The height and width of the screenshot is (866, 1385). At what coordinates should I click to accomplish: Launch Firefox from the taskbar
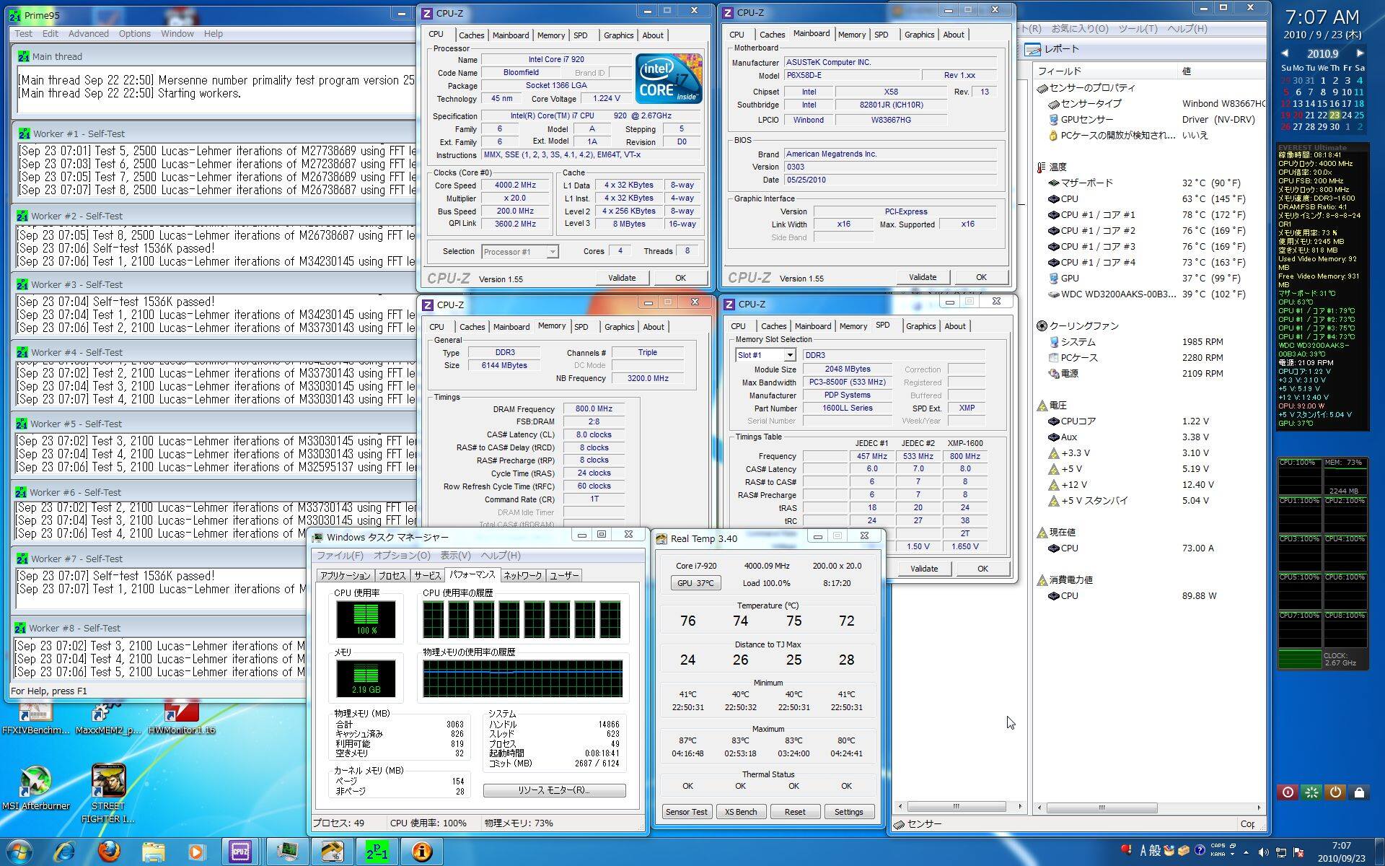point(109,852)
